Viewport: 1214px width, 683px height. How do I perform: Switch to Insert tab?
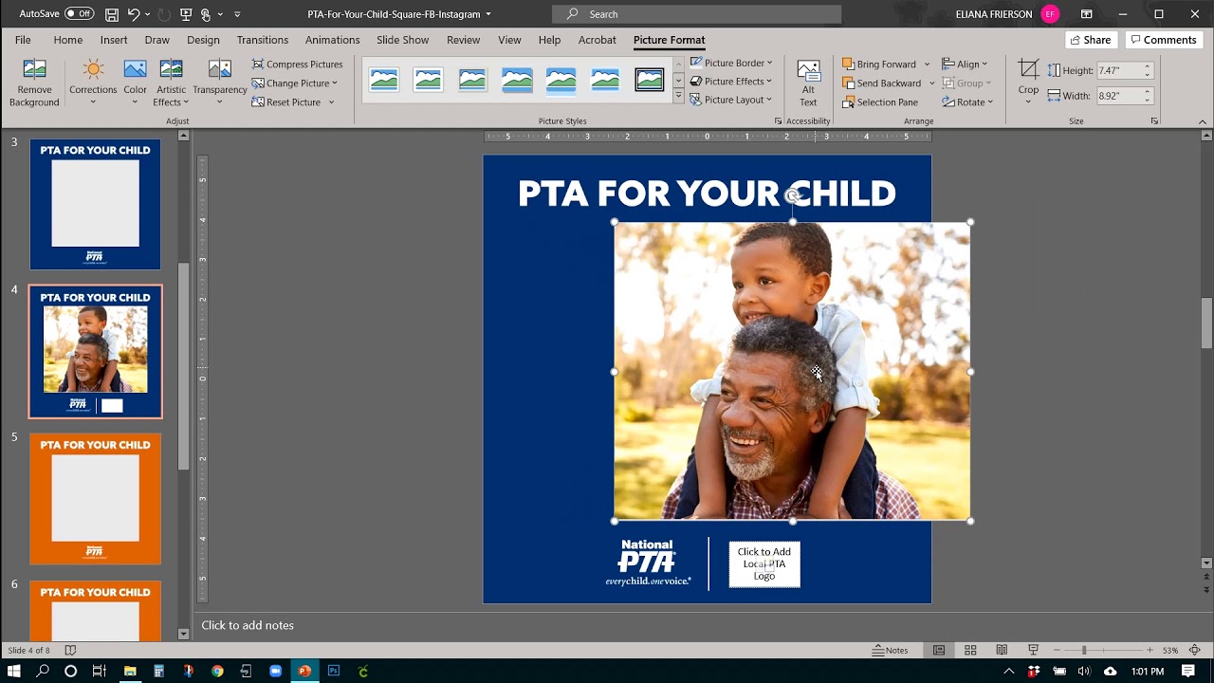114,40
